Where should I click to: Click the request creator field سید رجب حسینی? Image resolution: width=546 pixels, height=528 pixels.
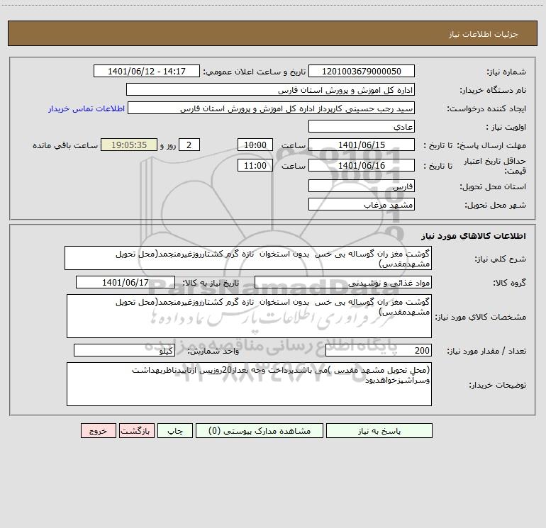272,108
